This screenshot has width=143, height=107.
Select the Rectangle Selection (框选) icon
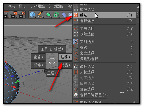tap(76, 47)
